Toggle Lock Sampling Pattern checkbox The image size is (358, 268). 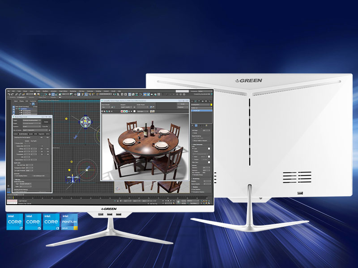click(15, 176)
